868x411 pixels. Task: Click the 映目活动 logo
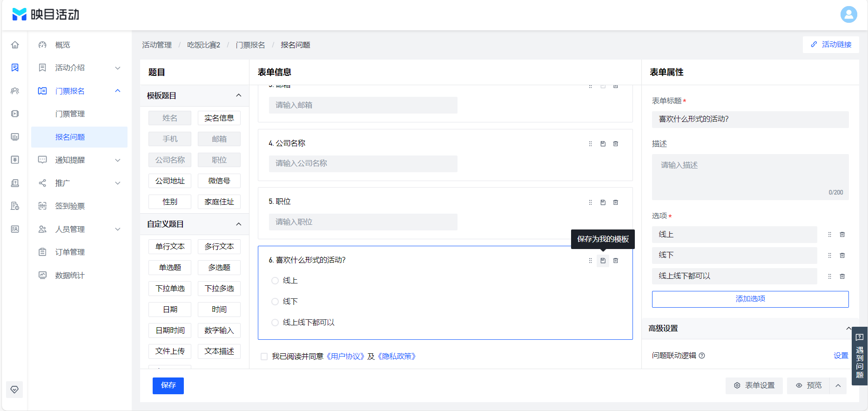coord(46,14)
